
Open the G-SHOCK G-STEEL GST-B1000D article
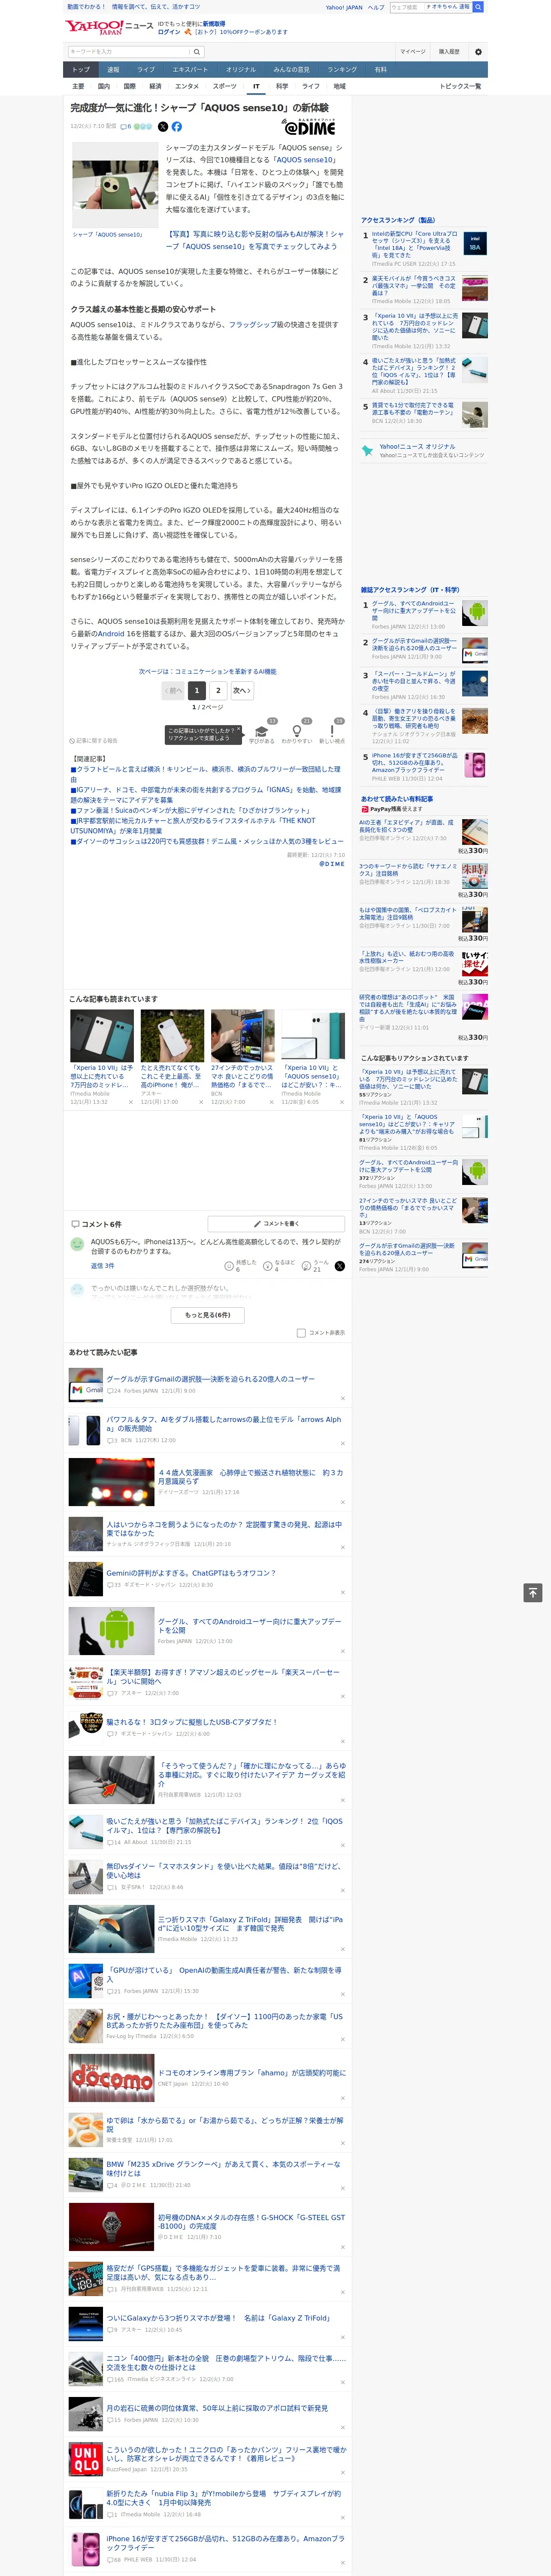point(251,2221)
